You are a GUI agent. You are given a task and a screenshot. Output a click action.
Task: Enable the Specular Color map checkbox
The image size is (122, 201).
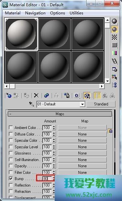click(11, 140)
